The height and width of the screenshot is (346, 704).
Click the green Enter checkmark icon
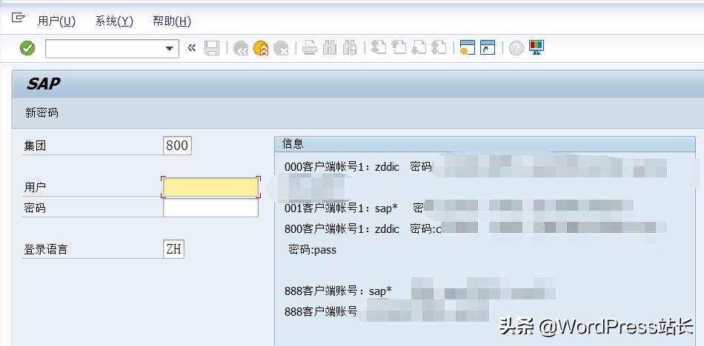point(27,48)
